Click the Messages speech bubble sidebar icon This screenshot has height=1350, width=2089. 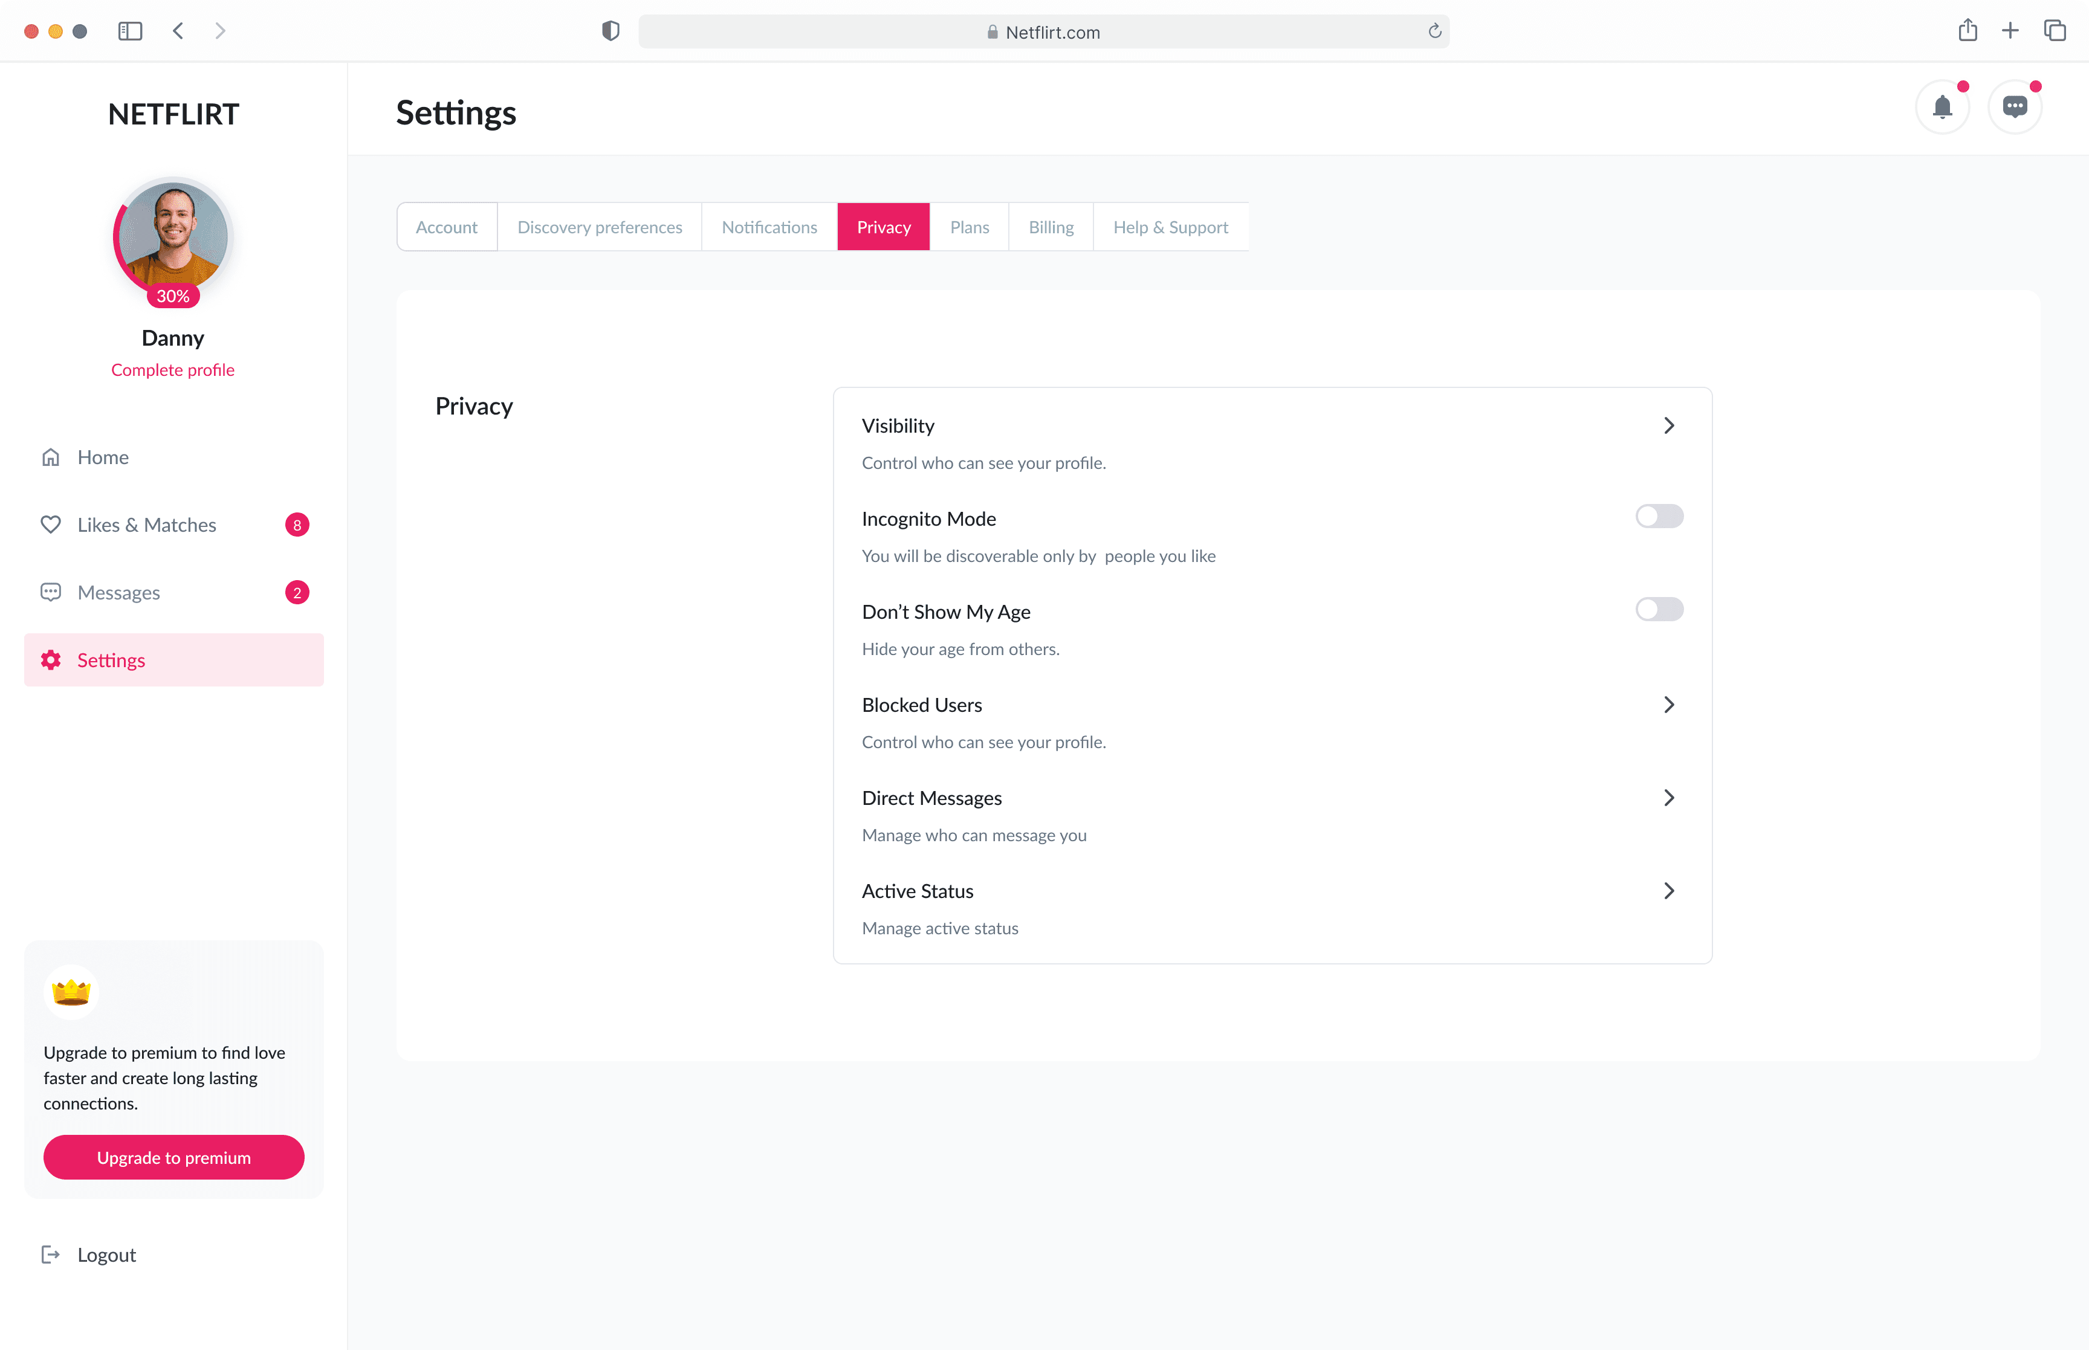(51, 592)
